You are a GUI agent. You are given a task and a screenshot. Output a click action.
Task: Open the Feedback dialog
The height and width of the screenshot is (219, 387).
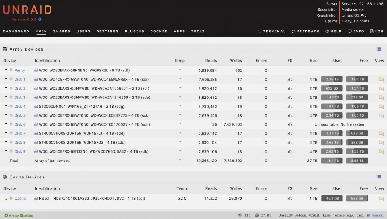click(x=305, y=31)
